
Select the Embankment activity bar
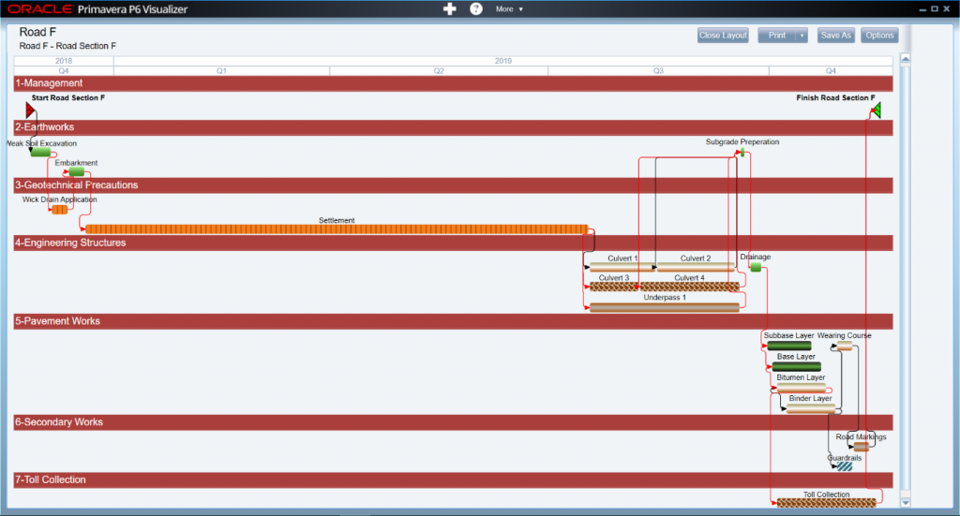click(77, 172)
